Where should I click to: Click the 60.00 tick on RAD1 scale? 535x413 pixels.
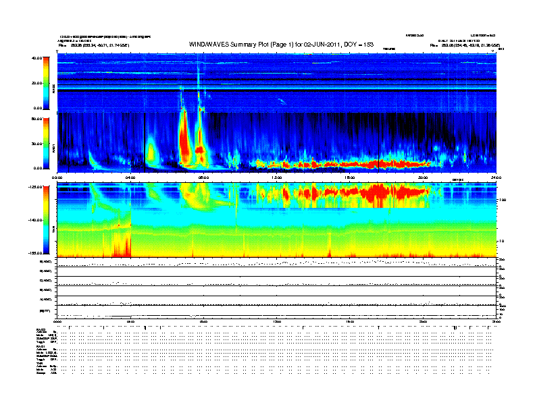click(x=36, y=119)
